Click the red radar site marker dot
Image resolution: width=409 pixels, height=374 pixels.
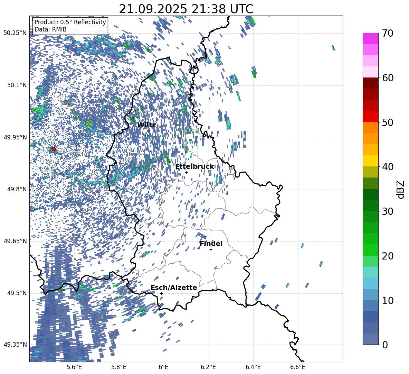click(54, 149)
